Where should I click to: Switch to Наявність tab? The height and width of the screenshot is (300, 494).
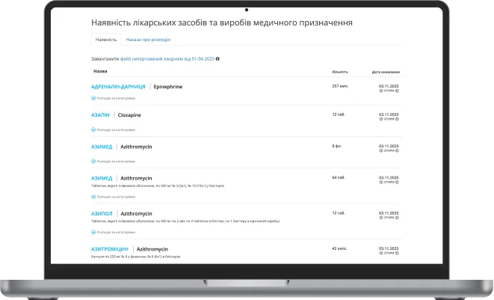[x=105, y=39]
